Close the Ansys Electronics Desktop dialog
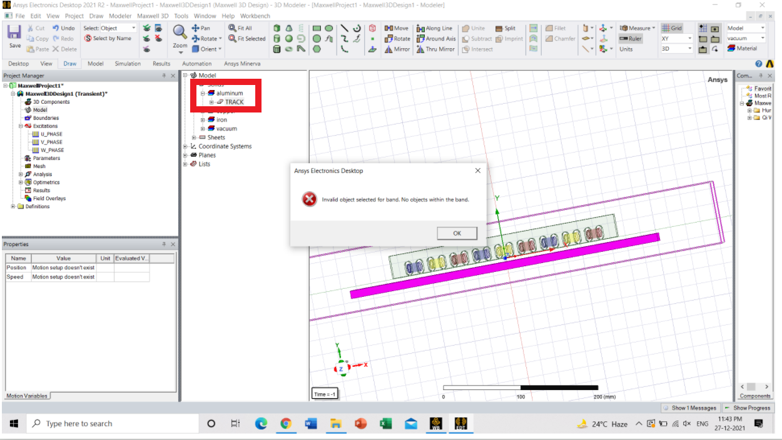 [x=477, y=171]
